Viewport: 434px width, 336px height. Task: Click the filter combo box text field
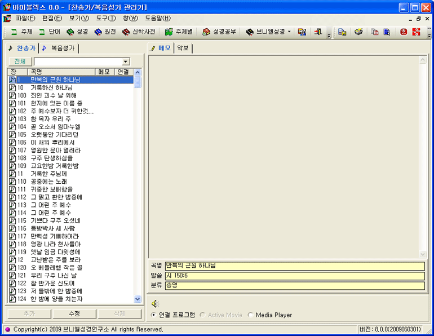click(x=78, y=61)
